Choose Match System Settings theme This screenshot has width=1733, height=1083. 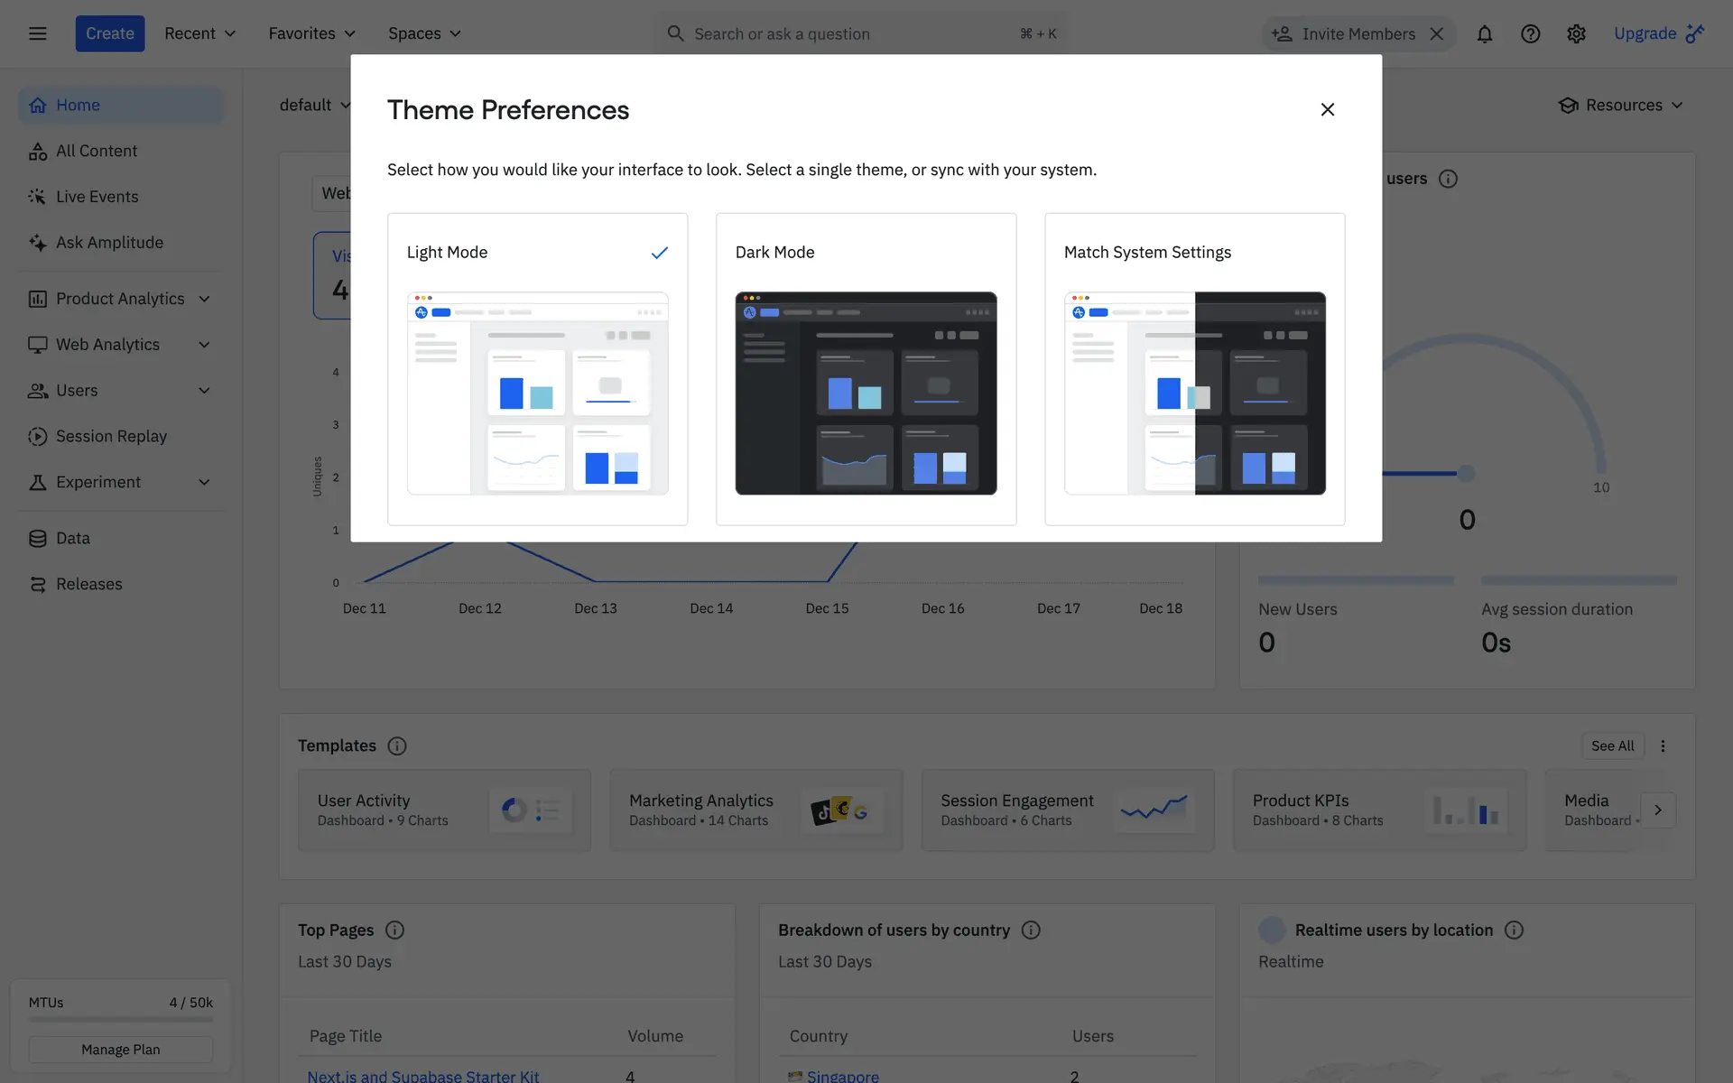(x=1194, y=368)
